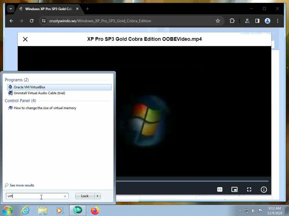
Task: Open Oracle VM VirtualBox from search results
Action: pyautogui.click(x=59, y=87)
